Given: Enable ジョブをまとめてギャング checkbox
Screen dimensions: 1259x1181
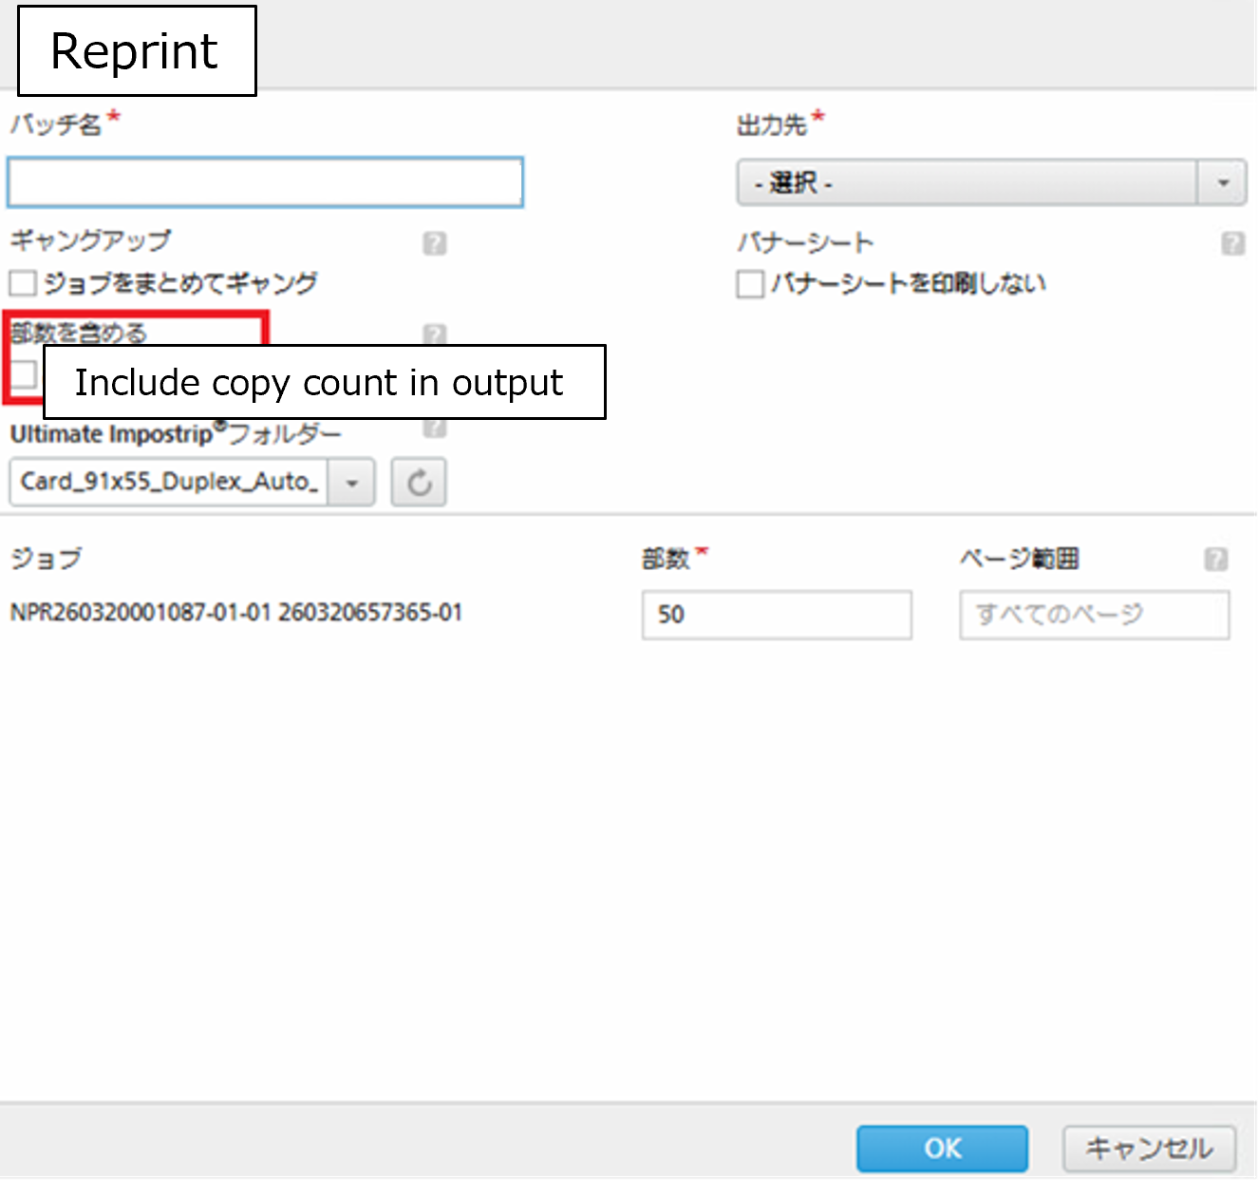Looking at the screenshot, I should (23, 283).
